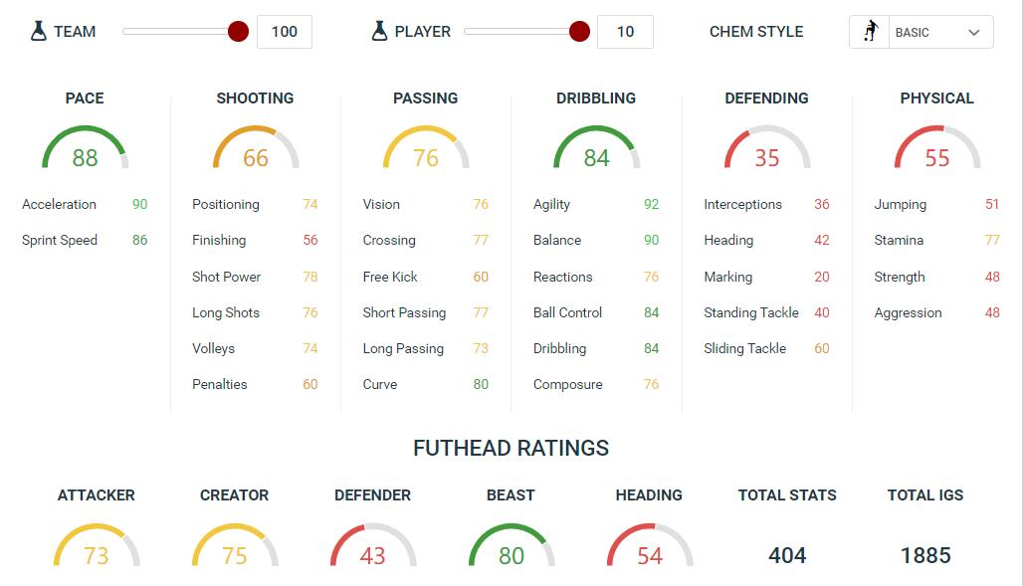The image size is (1023, 586).
Task: Click the DEFENDING 35 gauge
Action: (767, 147)
